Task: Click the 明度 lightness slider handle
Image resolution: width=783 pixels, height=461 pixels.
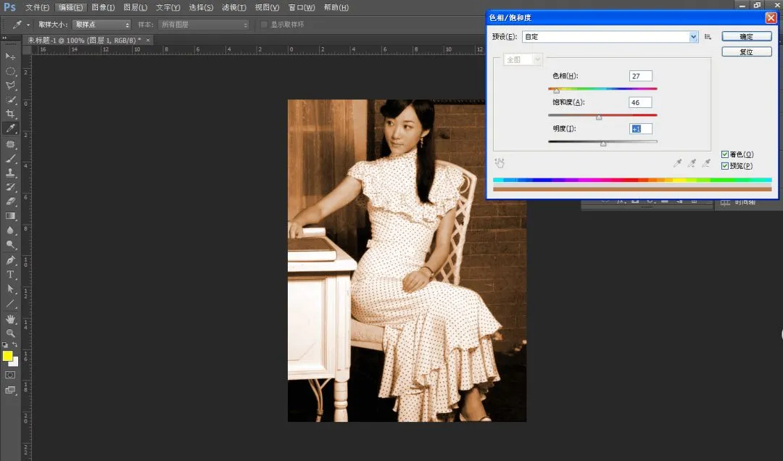Action: point(603,144)
